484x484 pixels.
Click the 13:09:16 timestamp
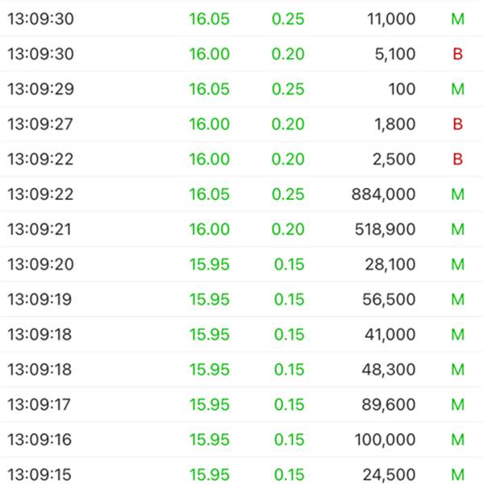(x=40, y=440)
